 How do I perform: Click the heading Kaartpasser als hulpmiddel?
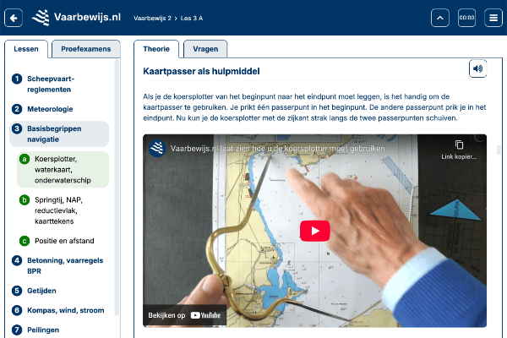point(201,71)
